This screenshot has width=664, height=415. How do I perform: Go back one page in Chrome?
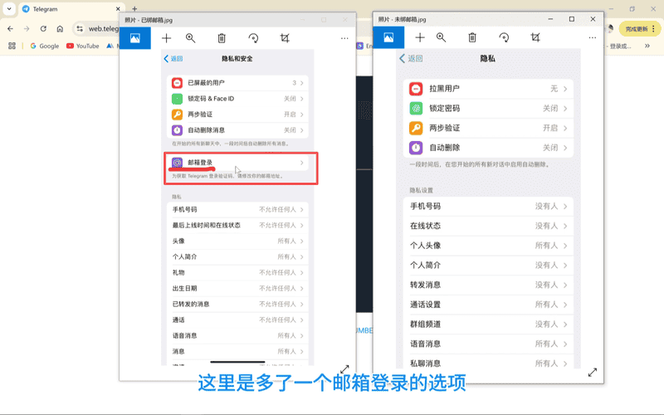click(10, 29)
